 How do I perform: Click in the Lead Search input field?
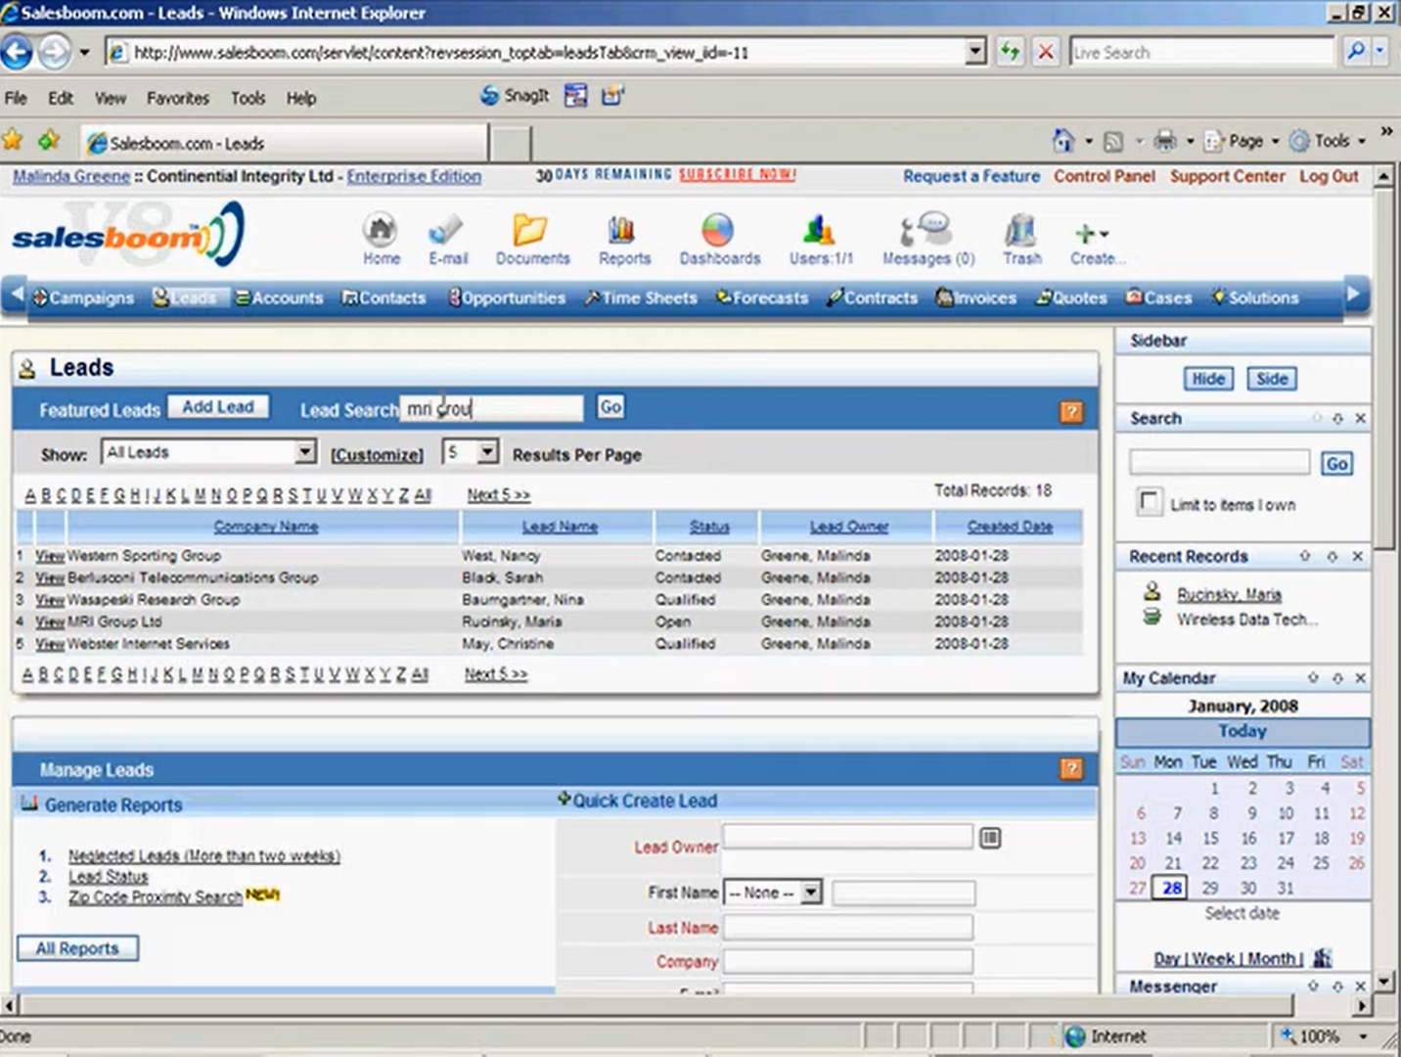[x=492, y=408]
